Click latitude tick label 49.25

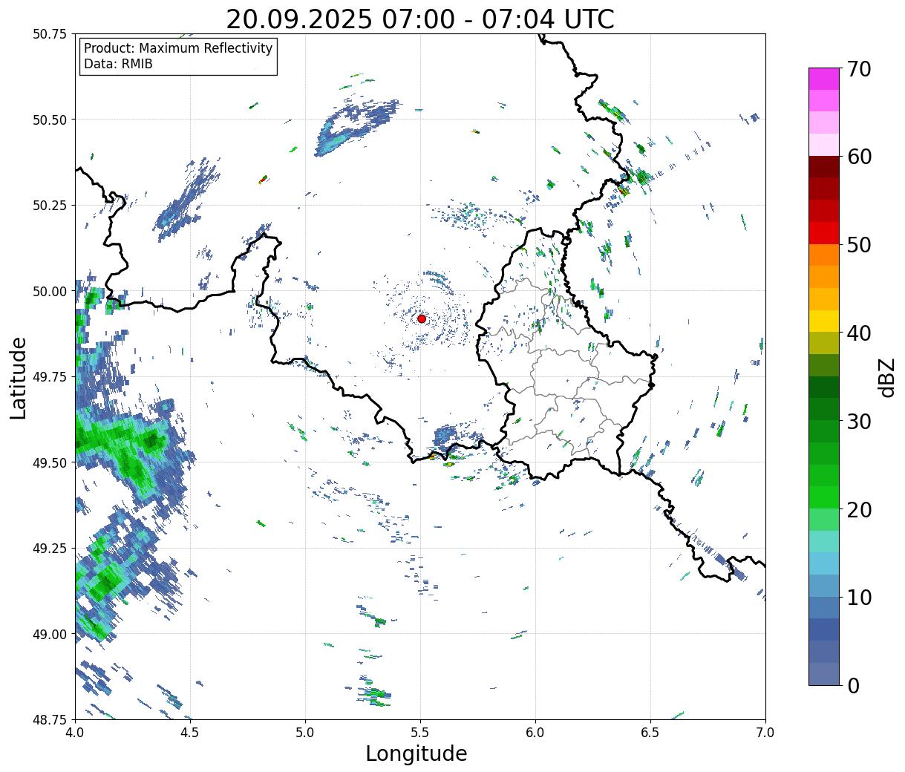point(50,549)
